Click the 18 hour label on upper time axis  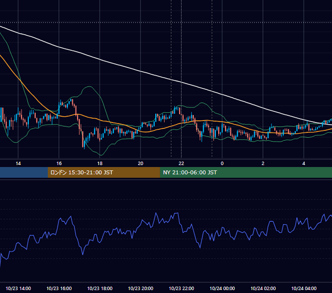(100, 164)
